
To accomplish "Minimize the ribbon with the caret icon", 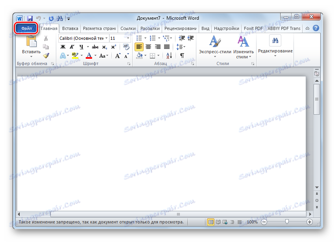I will 307,28.
